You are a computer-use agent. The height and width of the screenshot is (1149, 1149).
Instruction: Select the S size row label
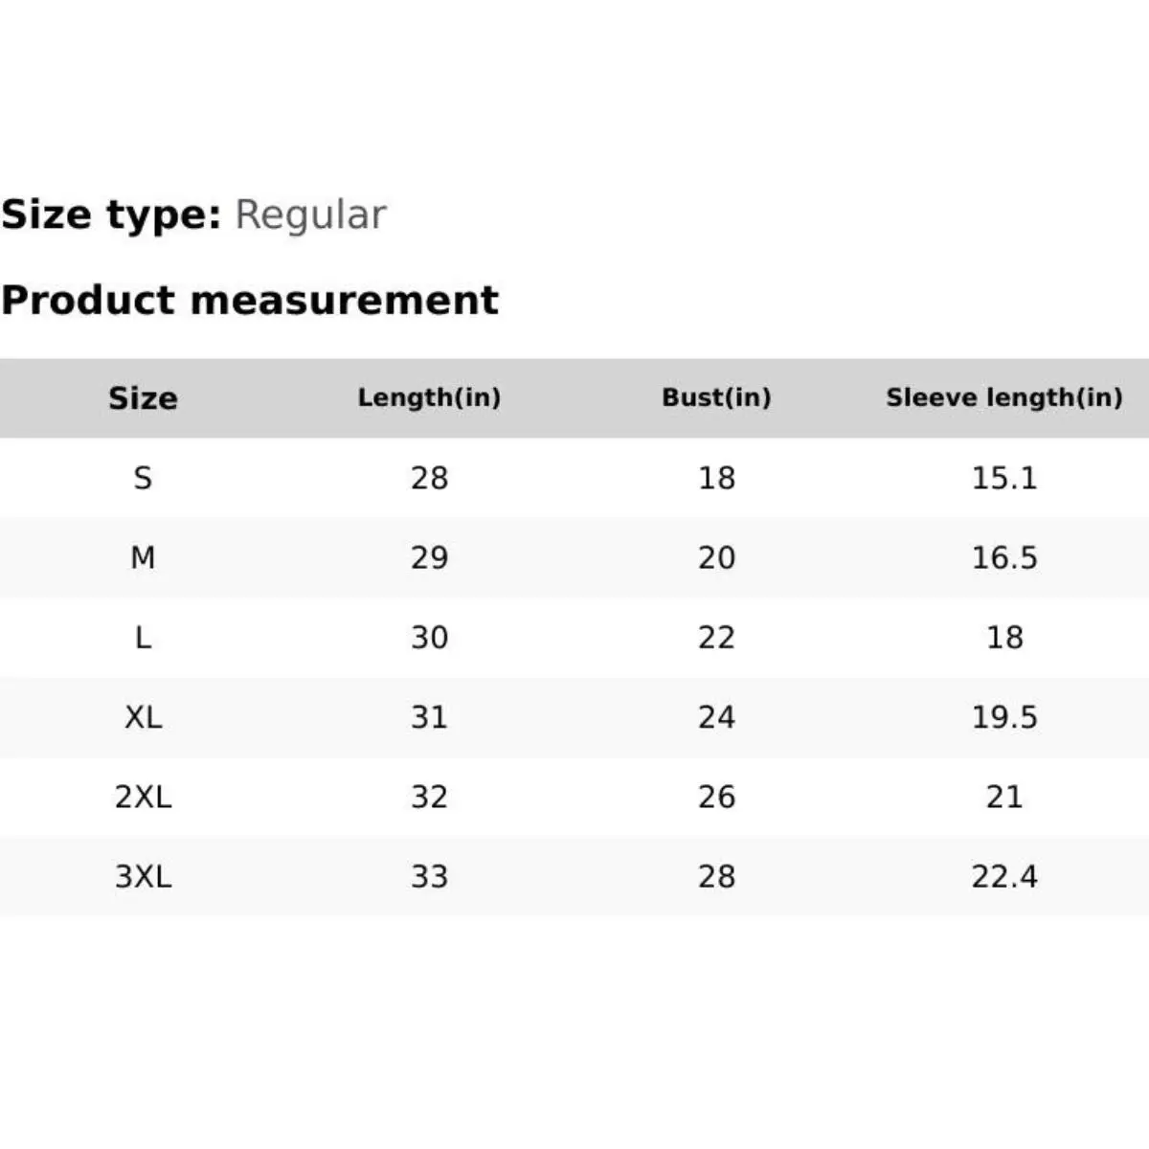(x=143, y=478)
